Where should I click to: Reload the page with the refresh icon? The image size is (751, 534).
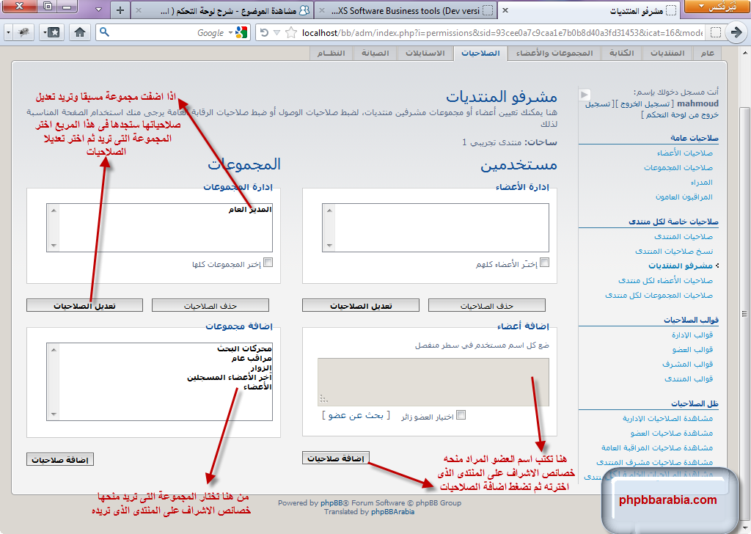tap(264, 32)
